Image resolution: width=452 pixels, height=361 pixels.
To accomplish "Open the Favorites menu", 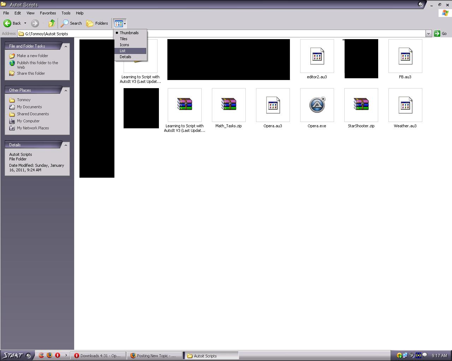I will pos(48,13).
